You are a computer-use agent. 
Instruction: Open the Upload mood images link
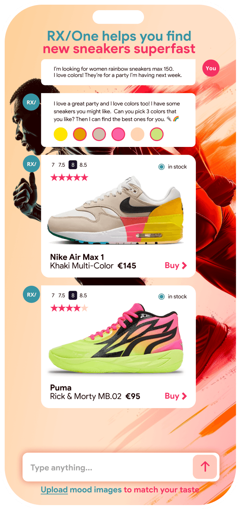pyautogui.click(x=54, y=490)
